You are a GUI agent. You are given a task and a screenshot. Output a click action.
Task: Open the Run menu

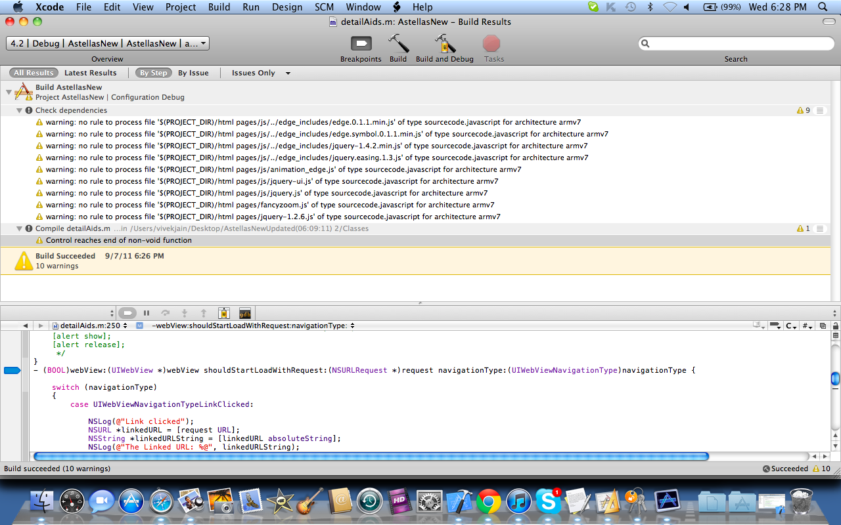click(x=251, y=7)
